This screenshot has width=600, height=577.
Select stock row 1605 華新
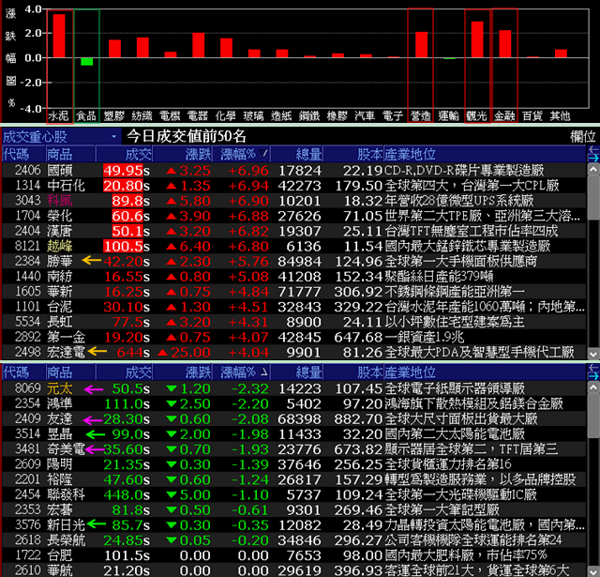pyautogui.click(x=293, y=292)
